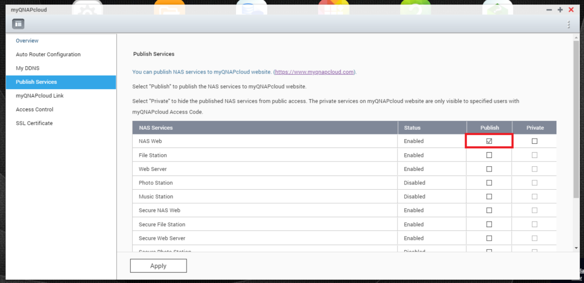Enable Publish for Music Station
584x283 pixels.
[x=489, y=196]
